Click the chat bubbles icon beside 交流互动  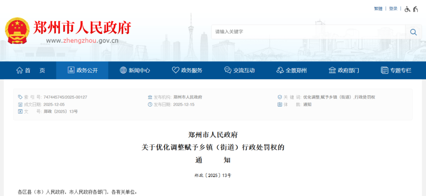(228, 70)
